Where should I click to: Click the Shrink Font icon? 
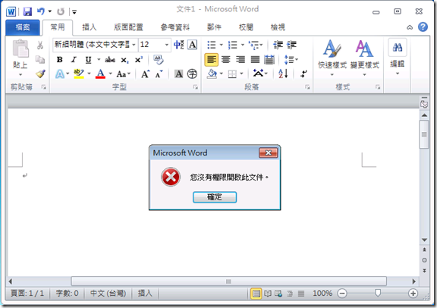(x=159, y=74)
